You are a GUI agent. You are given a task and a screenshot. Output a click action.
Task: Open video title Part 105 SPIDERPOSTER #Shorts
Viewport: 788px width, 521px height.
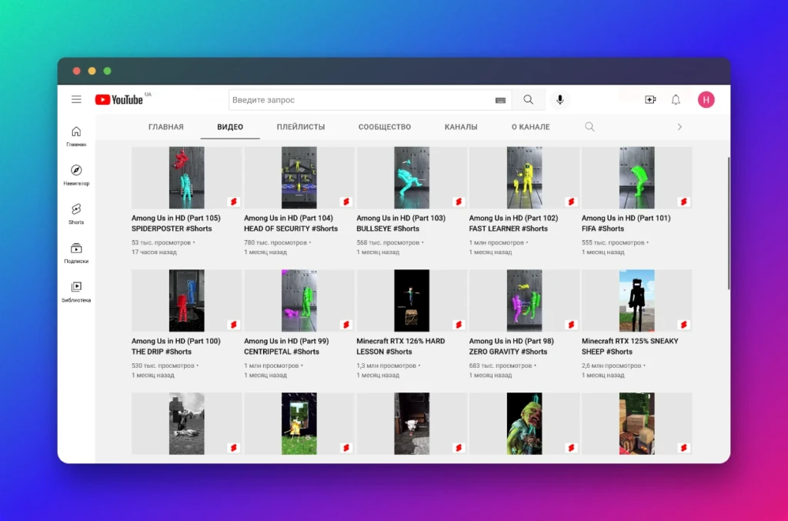coord(176,223)
